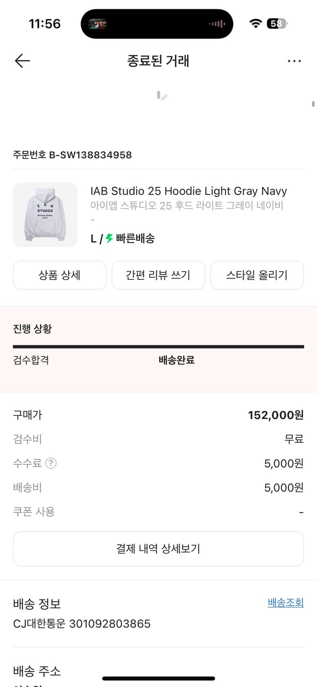Select the order number B-SW138834958
Viewport: 317px width, 687px height.
tap(72, 155)
